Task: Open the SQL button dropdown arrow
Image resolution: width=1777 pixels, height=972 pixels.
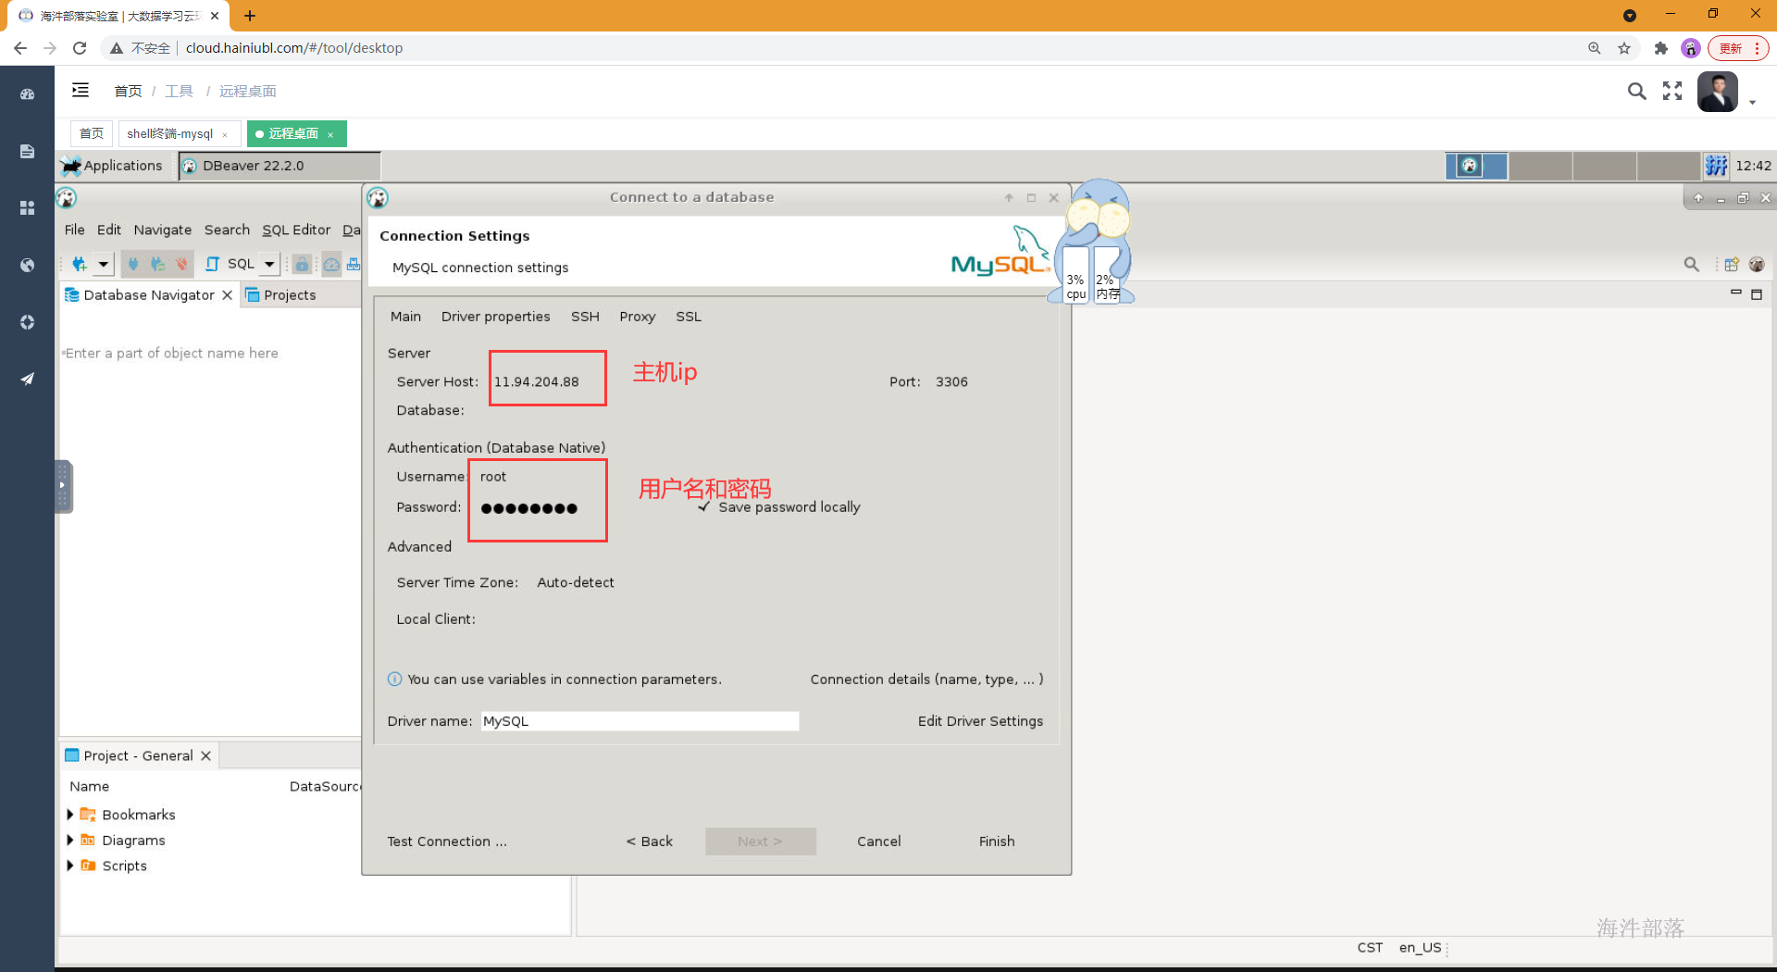Action: [269, 265]
